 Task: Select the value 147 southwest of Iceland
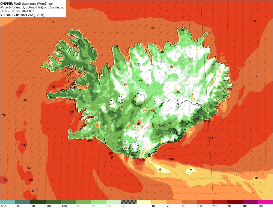[x=24, y=145]
